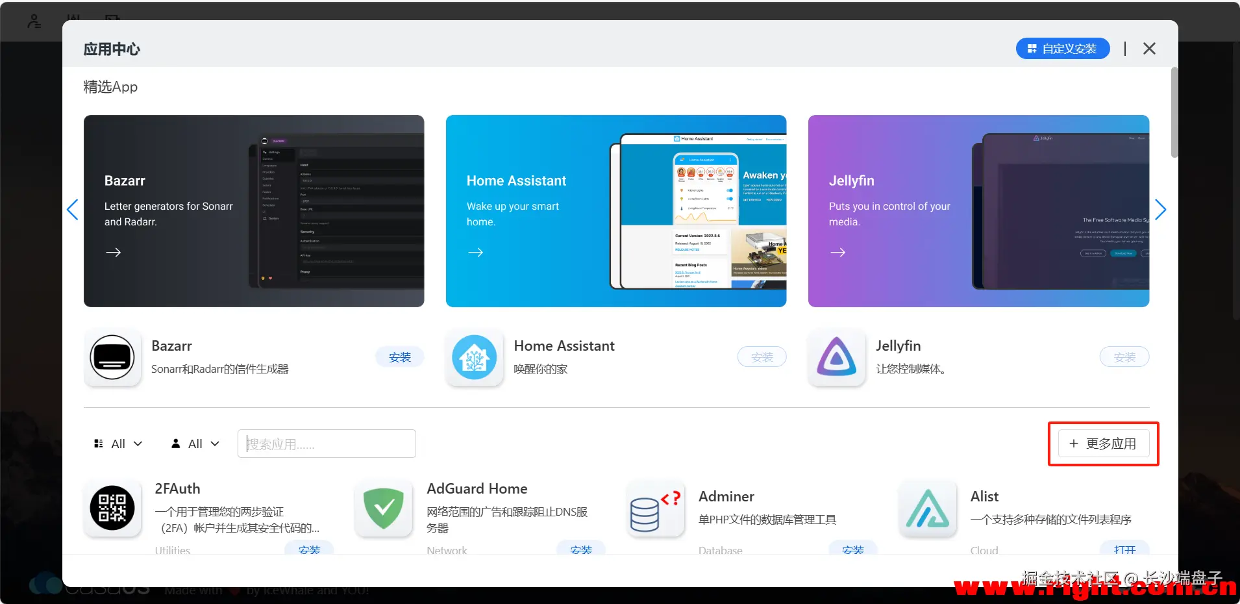Click '一个支持多种存储的文件列表程序' description
The width and height of the screenshot is (1240, 604).
coord(1051,520)
